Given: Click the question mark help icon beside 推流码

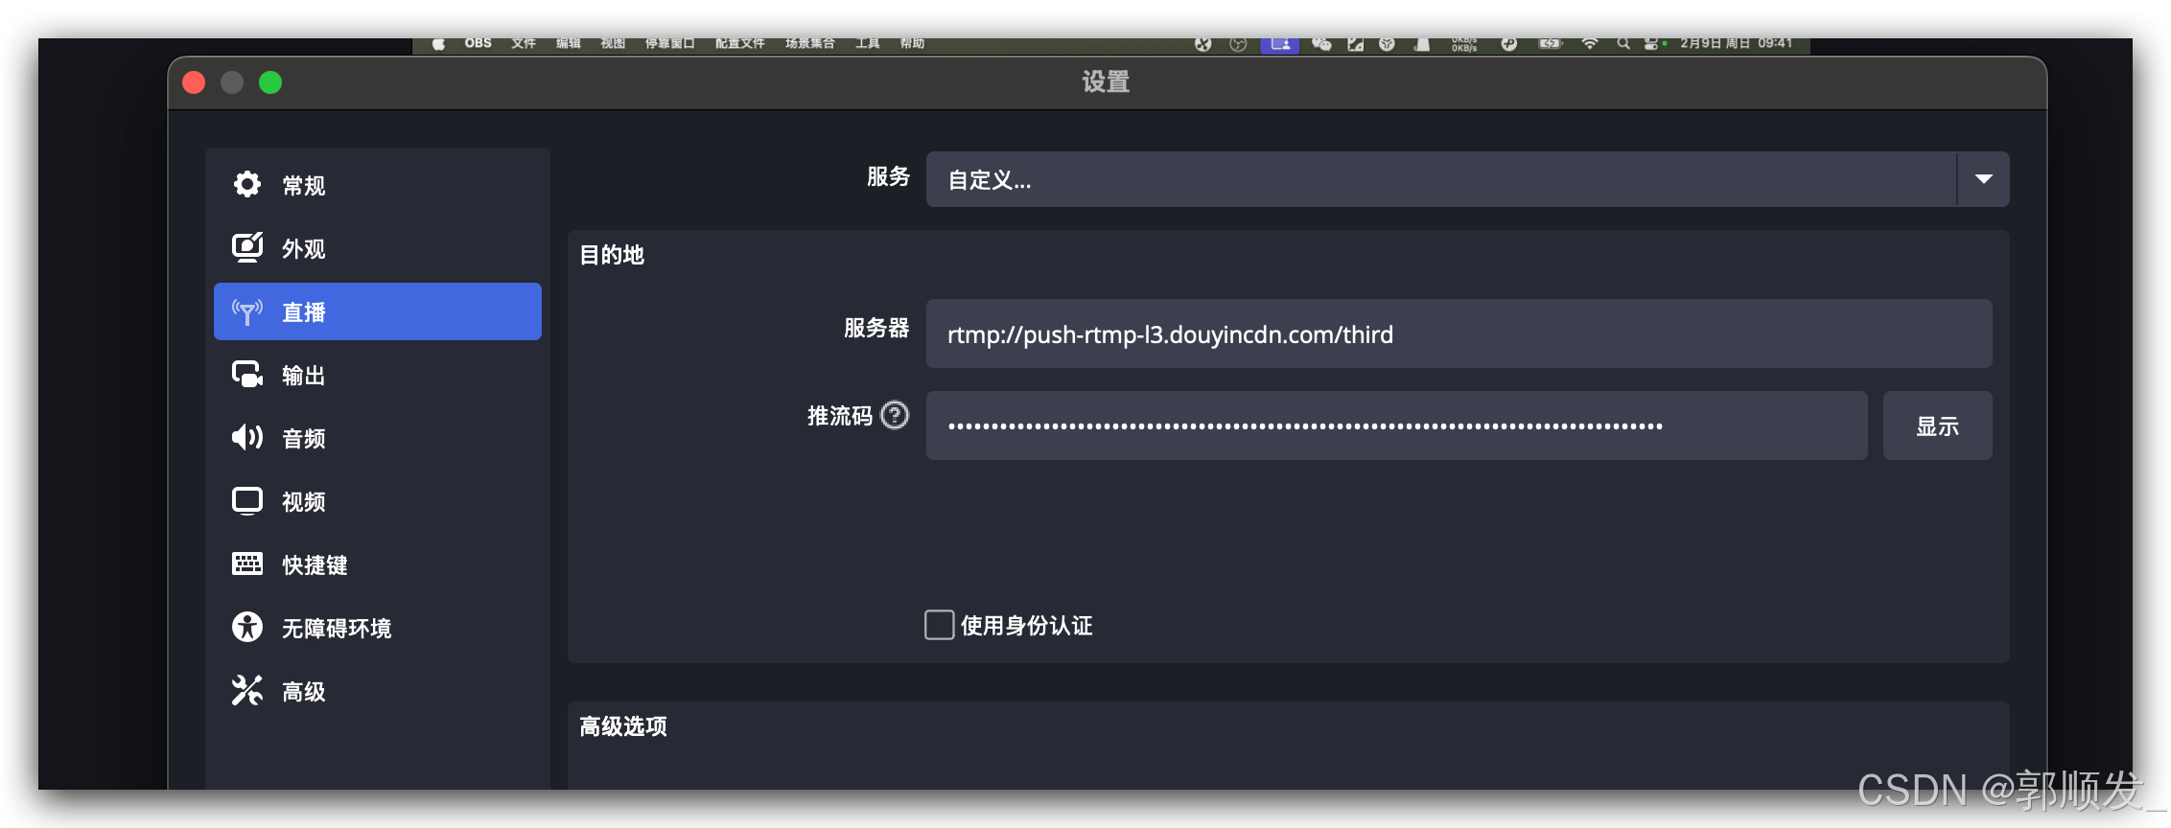Looking at the screenshot, I should click(x=895, y=415).
